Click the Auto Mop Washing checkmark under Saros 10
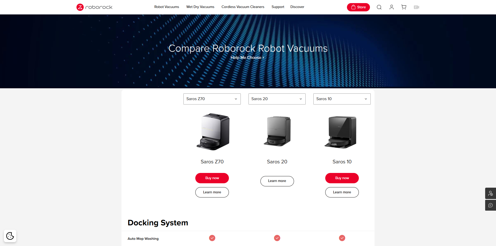The width and height of the screenshot is (496, 246). (342, 238)
